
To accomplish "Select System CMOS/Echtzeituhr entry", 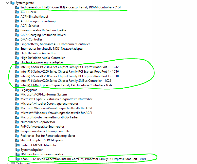I will click(38, 145).
